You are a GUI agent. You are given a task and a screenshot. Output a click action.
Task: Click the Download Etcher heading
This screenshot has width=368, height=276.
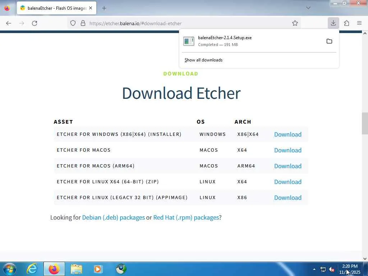181,93
